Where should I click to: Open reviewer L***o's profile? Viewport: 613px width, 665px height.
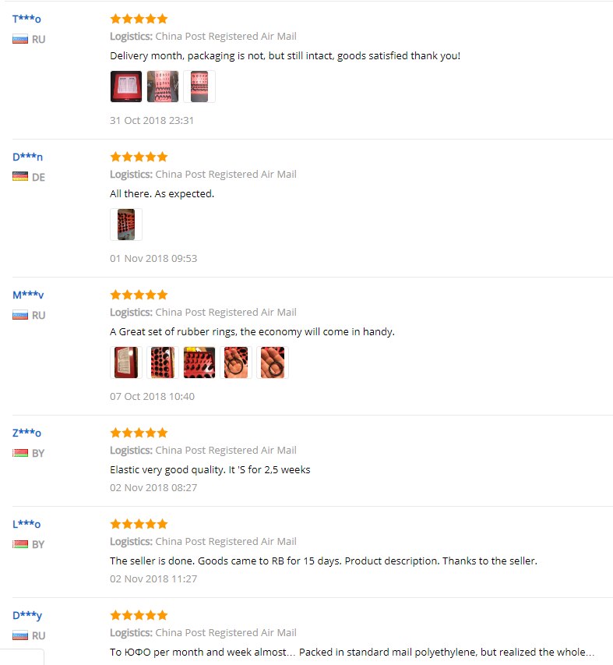pos(26,524)
